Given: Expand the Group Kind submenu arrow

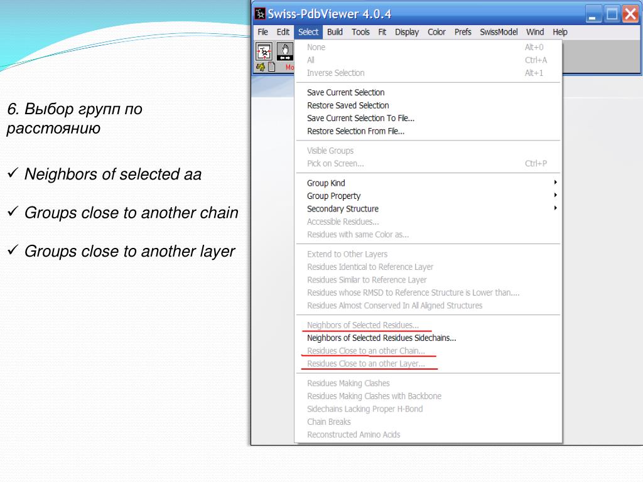Looking at the screenshot, I should [x=555, y=183].
